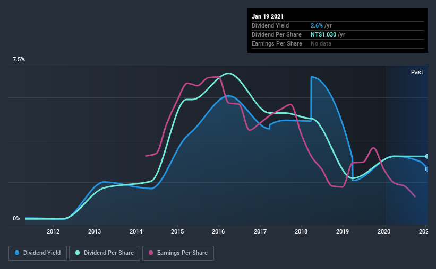Click the No data earnings value
Viewport: 436px width, 269px height.
pyautogui.click(x=321, y=43)
